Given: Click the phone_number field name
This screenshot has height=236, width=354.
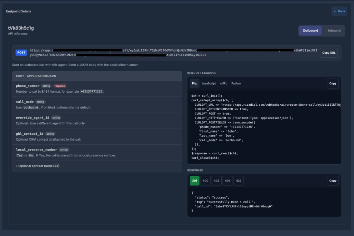Looking at the screenshot, I should pyautogui.click(x=28, y=86).
